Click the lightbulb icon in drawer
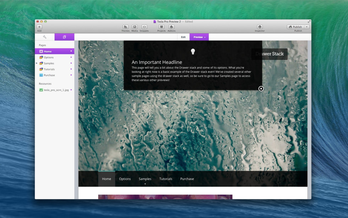Screen dimensions: 348x218 (x=193, y=52)
